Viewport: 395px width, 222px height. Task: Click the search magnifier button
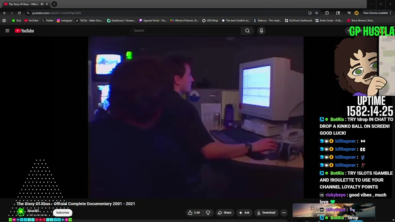[247, 31]
